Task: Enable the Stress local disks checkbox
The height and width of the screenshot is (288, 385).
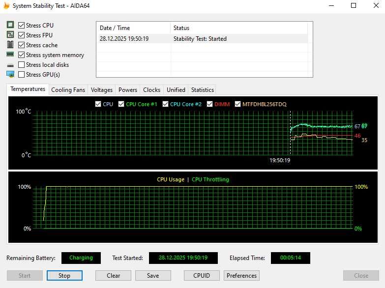Action: click(21, 64)
